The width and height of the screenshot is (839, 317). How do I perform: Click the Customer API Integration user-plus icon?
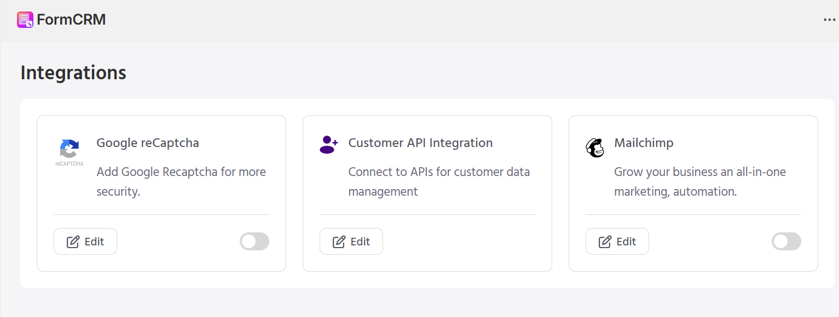click(328, 145)
